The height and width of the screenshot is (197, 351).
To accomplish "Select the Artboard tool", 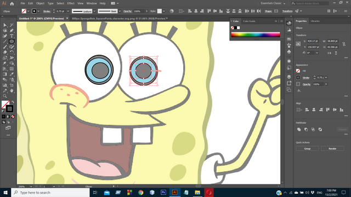I will pos(12,85).
